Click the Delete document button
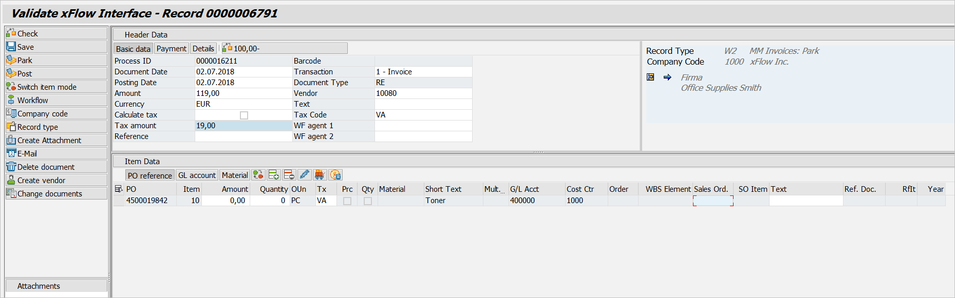This screenshot has height=298, width=955. (56, 167)
